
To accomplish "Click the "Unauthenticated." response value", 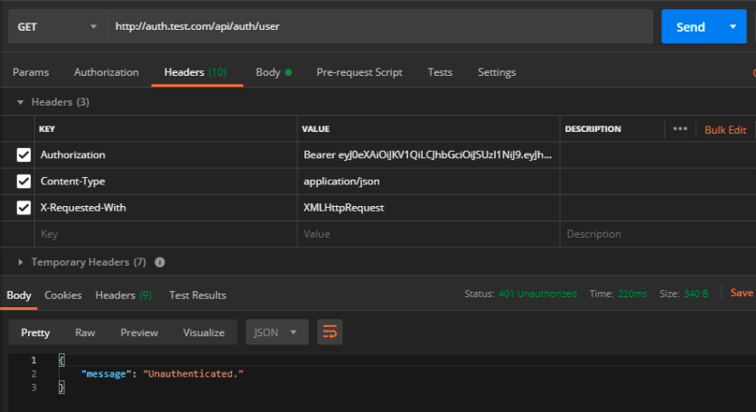I will point(193,374).
